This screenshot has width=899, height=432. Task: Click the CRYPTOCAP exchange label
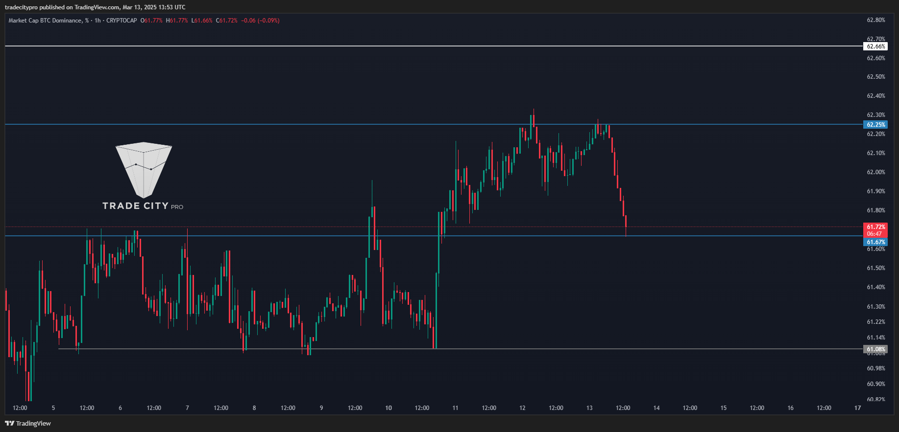point(121,21)
